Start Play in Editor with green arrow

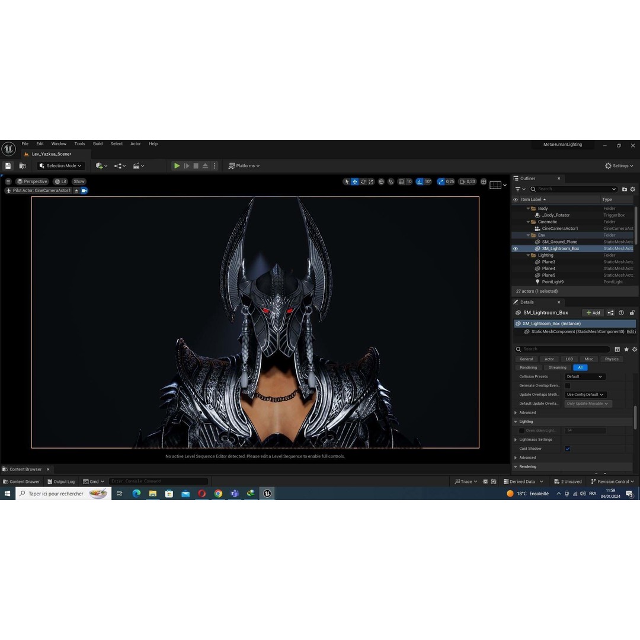pyautogui.click(x=177, y=166)
